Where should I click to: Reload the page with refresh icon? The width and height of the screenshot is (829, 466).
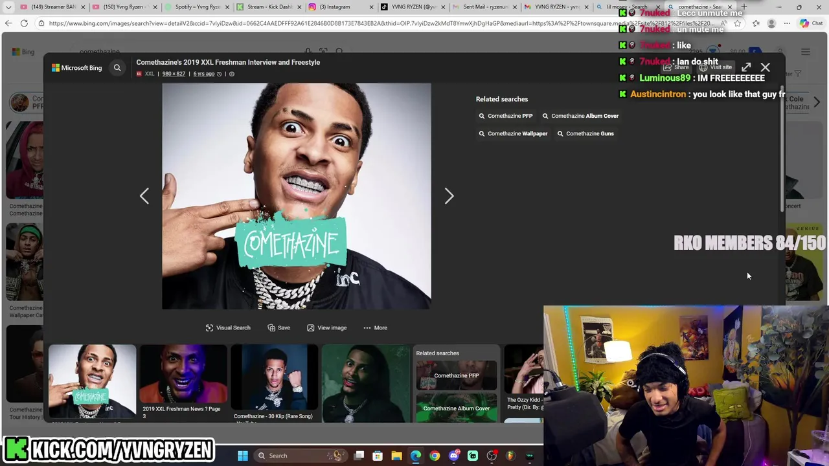[24, 23]
